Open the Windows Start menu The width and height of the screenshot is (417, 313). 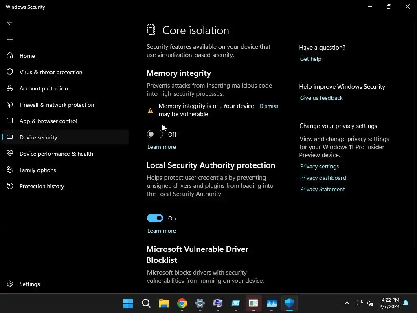click(x=128, y=303)
